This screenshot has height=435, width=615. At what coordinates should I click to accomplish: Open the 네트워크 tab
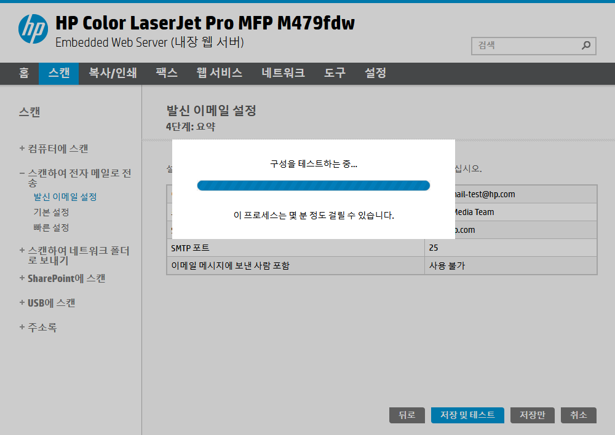tap(283, 73)
